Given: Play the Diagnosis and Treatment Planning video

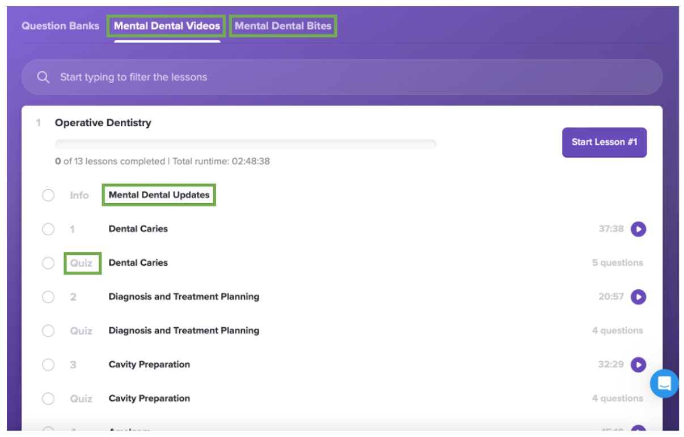Looking at the screenshot, I should (x=638, y=297).
